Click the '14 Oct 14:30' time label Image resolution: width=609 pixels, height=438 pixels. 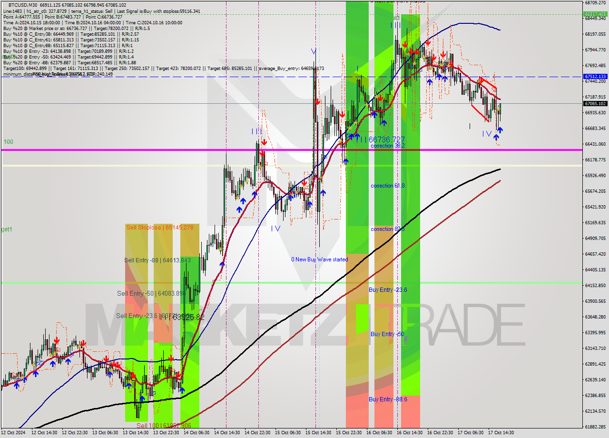[x=226, y=433]
